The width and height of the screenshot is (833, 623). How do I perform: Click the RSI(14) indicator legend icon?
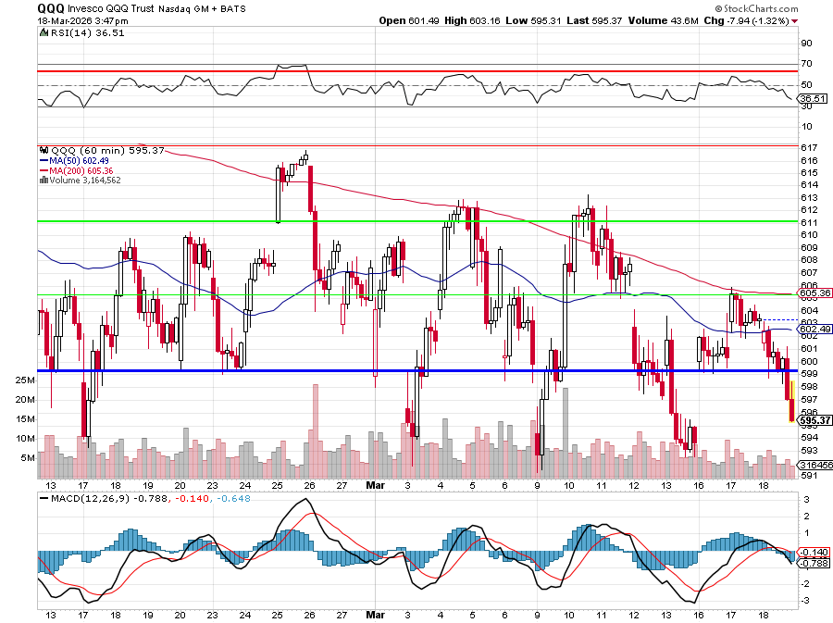(x=44, y=31)
